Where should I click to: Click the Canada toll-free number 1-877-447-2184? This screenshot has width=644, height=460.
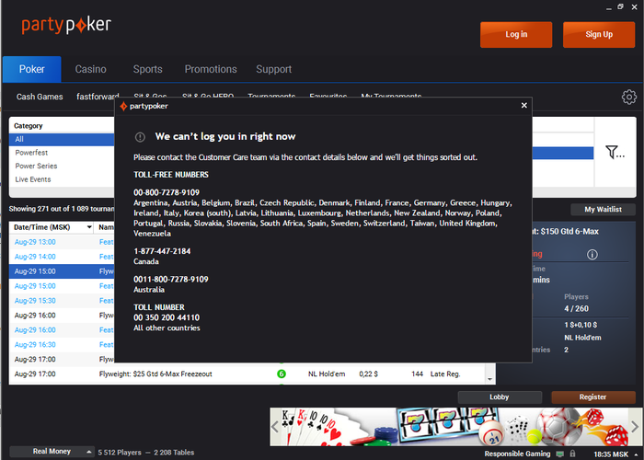pos(162,251)
